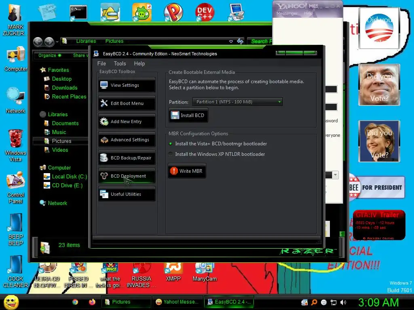This screenshot has height=310, width=414.
Task: Open Documents library in sidebar
Action: (x=61, y=124)
